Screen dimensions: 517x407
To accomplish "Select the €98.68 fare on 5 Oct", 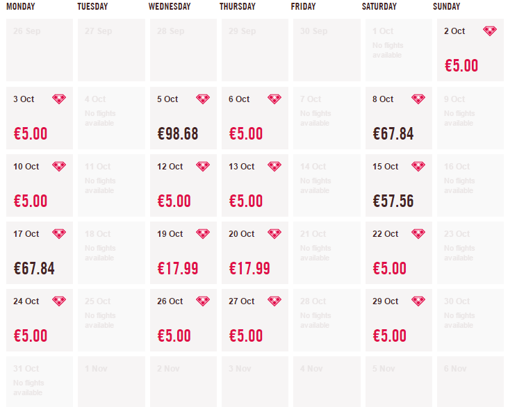I will [x=177, y=133].
